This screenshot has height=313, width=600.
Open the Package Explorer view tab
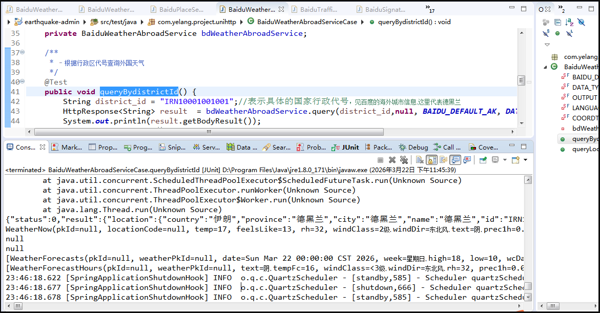379,147
